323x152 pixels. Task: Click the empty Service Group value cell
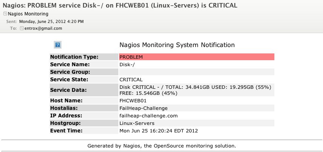click(x=196, y=72)
